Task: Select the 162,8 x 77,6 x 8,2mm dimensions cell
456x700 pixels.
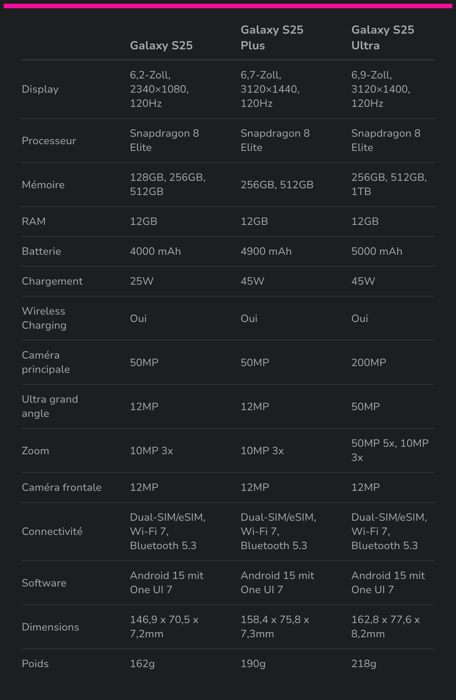Action: [385, 627]
